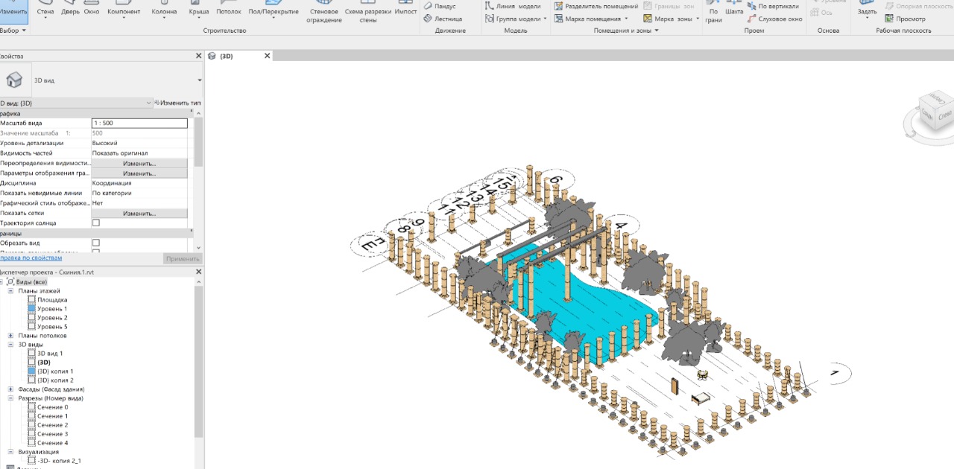Select the Лестница (stair) tool
This screenshot has width=954, height=469.
click(447, 19)
